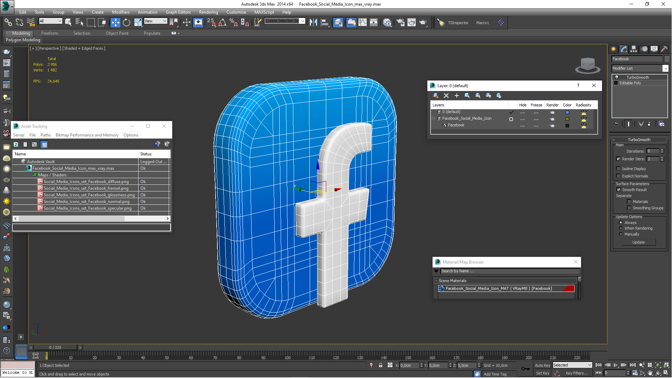Refresh the Asset Tracking list
This screenshot has height=378, width=672.
pos(16,145)
